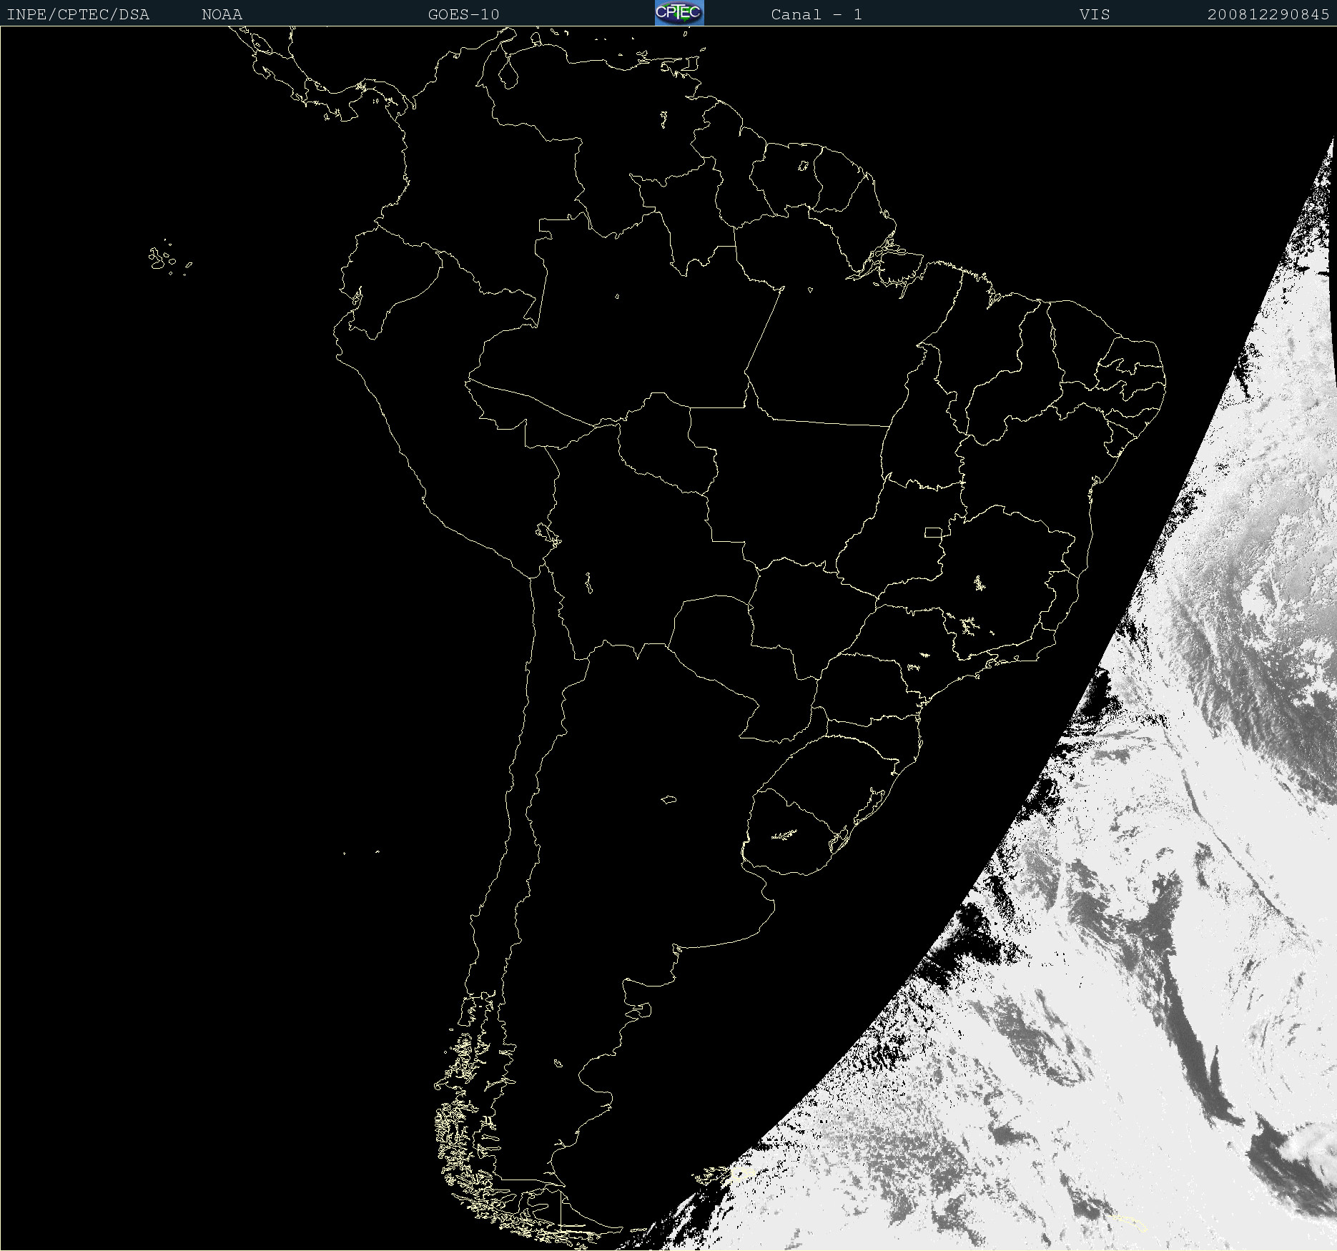Screen dimensions: 1337x1251
Task: Select the Canal - 1 label
Action: pyautogui.click(x=816, y=15)
